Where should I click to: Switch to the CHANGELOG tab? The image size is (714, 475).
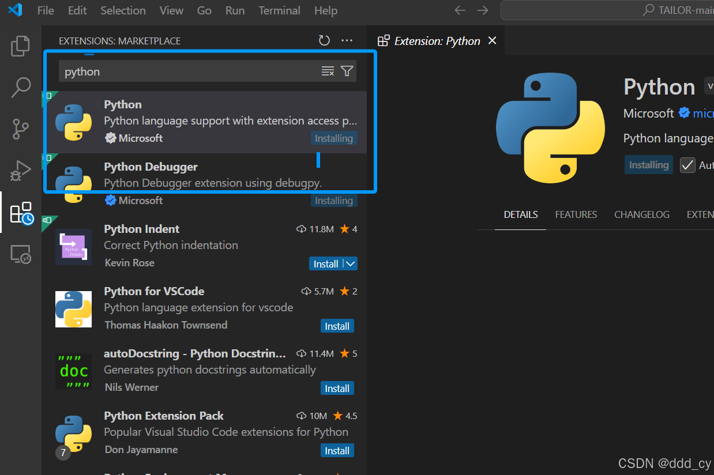642,214
